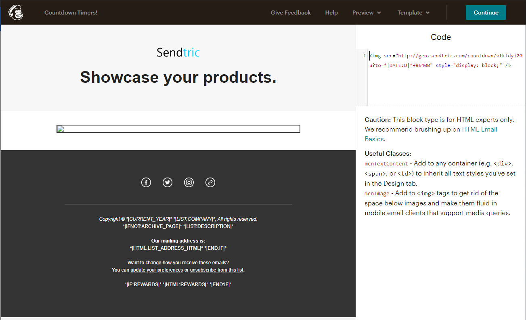
Task: Open the Help menu item
Action: (331, 13)
